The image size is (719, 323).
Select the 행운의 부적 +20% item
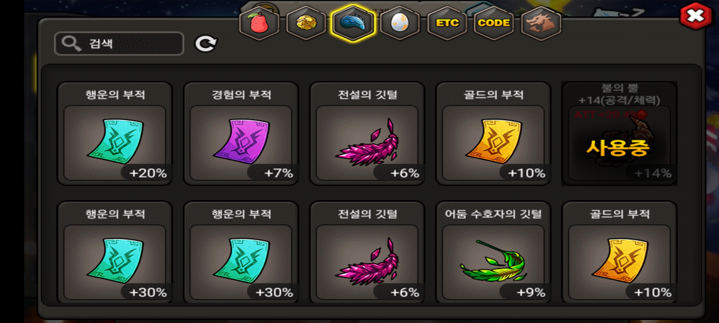[115, 133]
